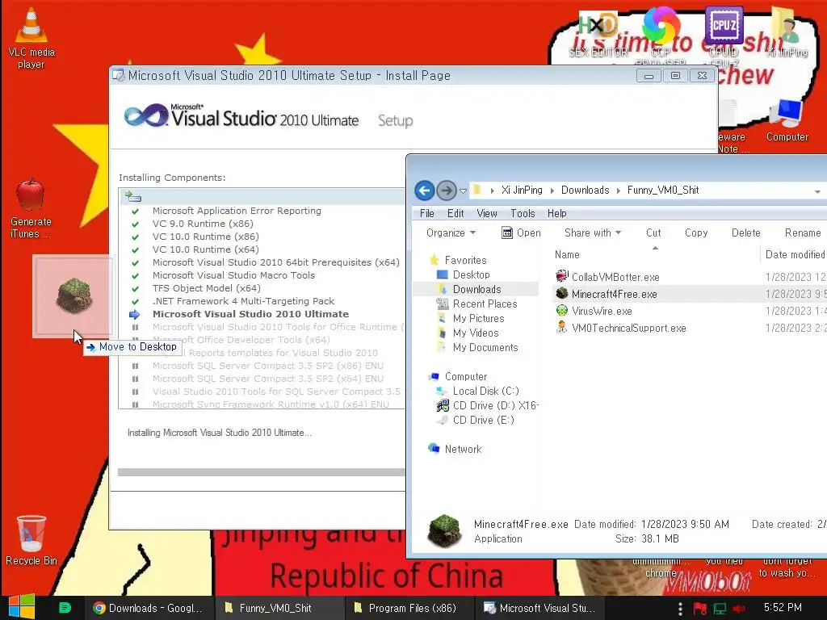Screen dimensions: 827x620
Task: Switch to Program Files (x86) taskbar button
Action: (409, 608)
